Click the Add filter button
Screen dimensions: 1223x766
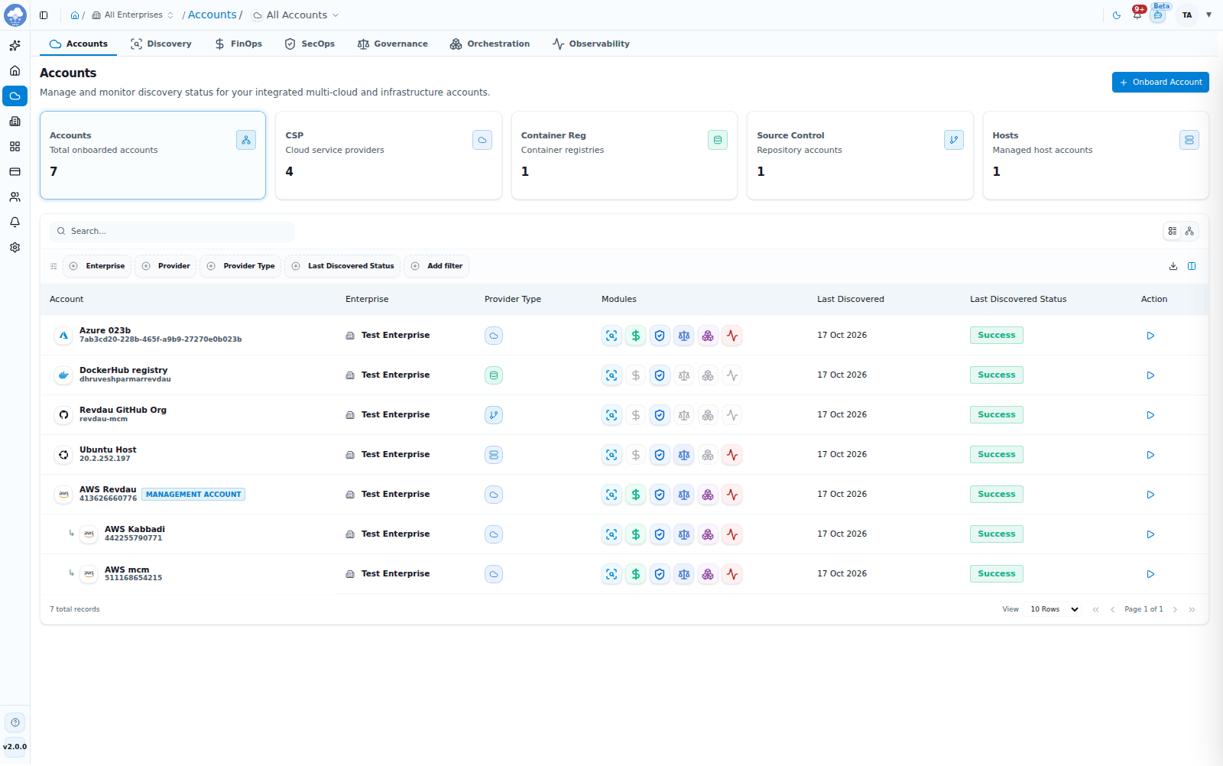[x=436, y=266]
